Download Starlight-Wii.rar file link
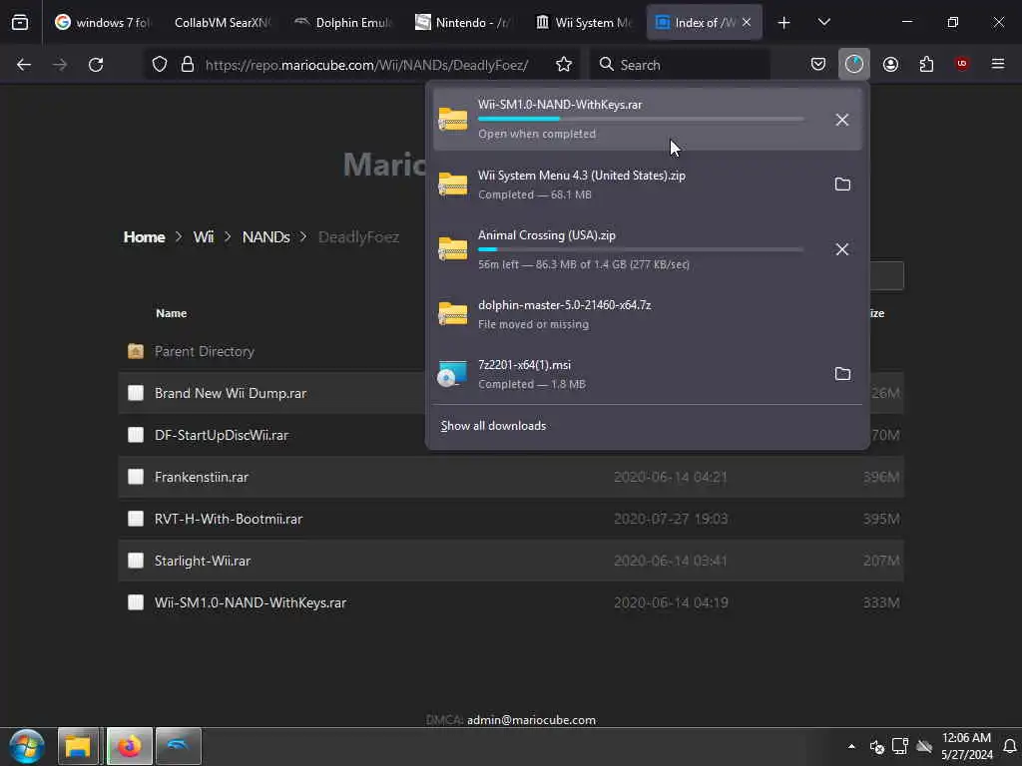This screenshot has height=766, width=1022. [x=202, y=561]
